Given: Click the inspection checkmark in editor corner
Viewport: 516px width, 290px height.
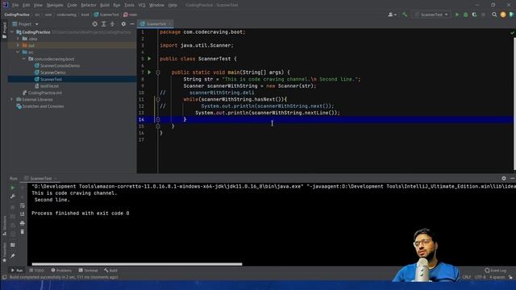Looking at the screenshot, I should (512, 32).
